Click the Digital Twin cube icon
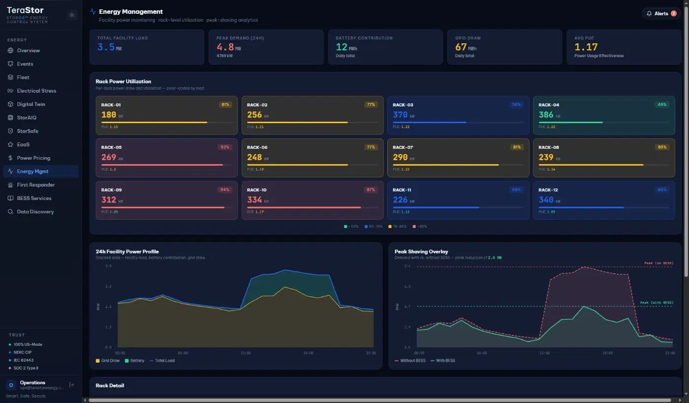The image size is (689, 403). [x=10, y=104]
